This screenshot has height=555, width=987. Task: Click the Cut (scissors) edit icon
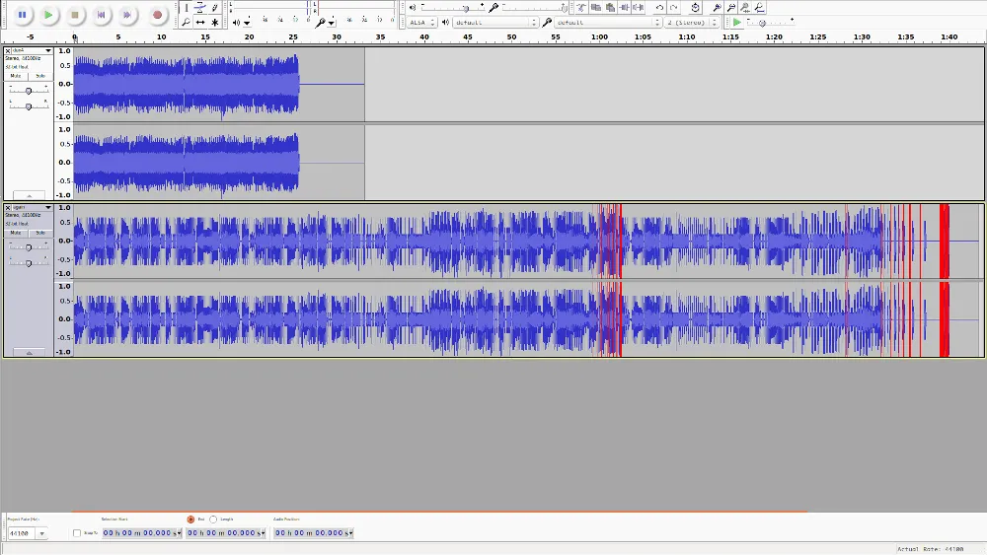tap(581, 8)
